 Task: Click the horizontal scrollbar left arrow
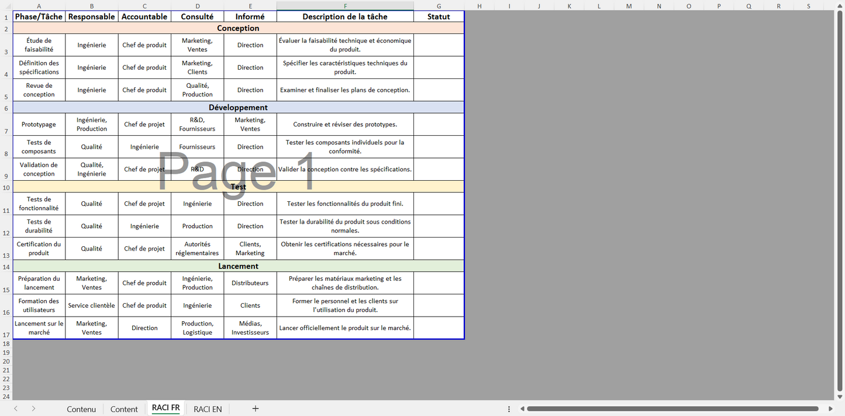tap(522, 409)
